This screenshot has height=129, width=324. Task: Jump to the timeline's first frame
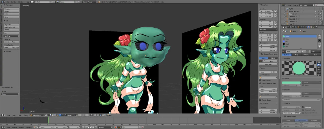tap(83, 127)
